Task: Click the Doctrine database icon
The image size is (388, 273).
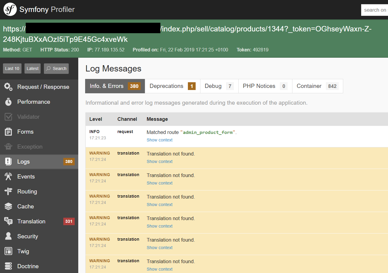Action: [8, 266]
